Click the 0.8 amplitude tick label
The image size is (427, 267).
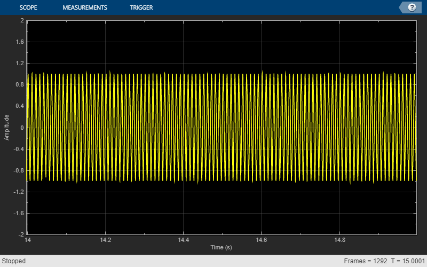click(20, 85)
